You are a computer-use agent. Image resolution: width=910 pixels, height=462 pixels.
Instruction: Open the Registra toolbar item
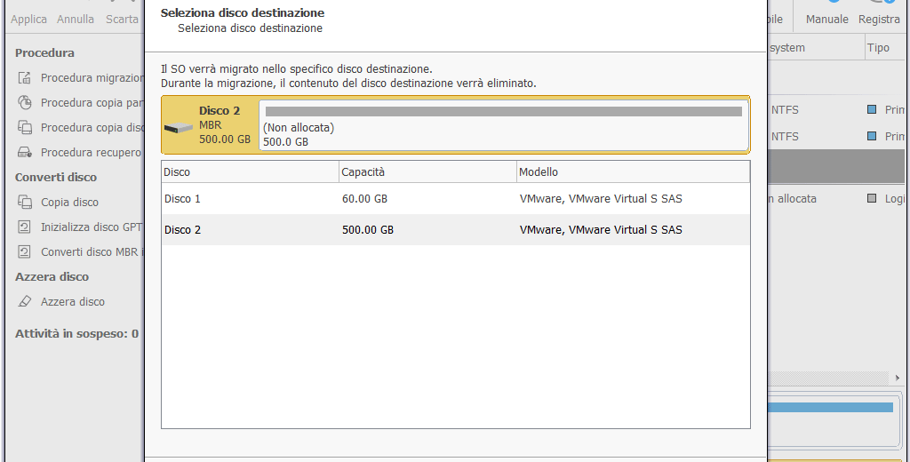point(879,20)
